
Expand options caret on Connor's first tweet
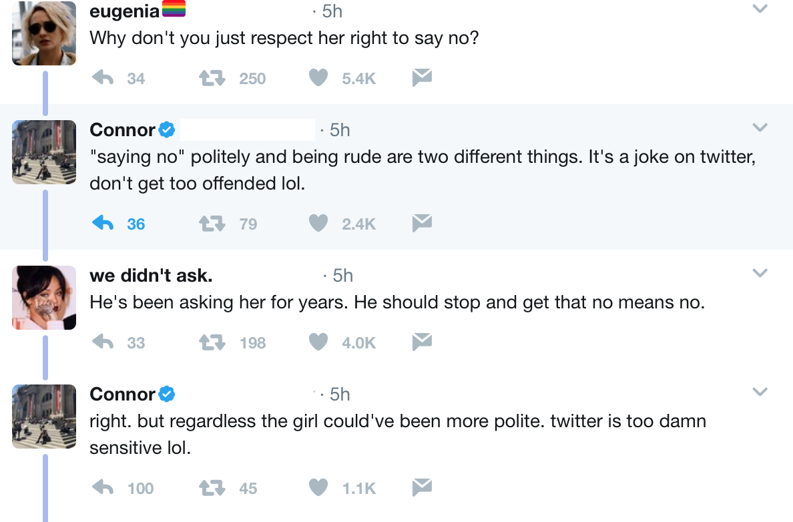tap(760, 127)
